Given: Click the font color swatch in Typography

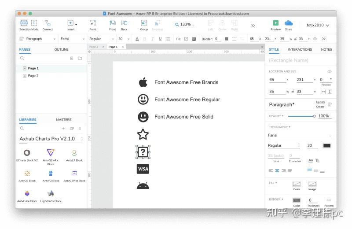Looking at the screenshot, I should click(x=326, y=146).
